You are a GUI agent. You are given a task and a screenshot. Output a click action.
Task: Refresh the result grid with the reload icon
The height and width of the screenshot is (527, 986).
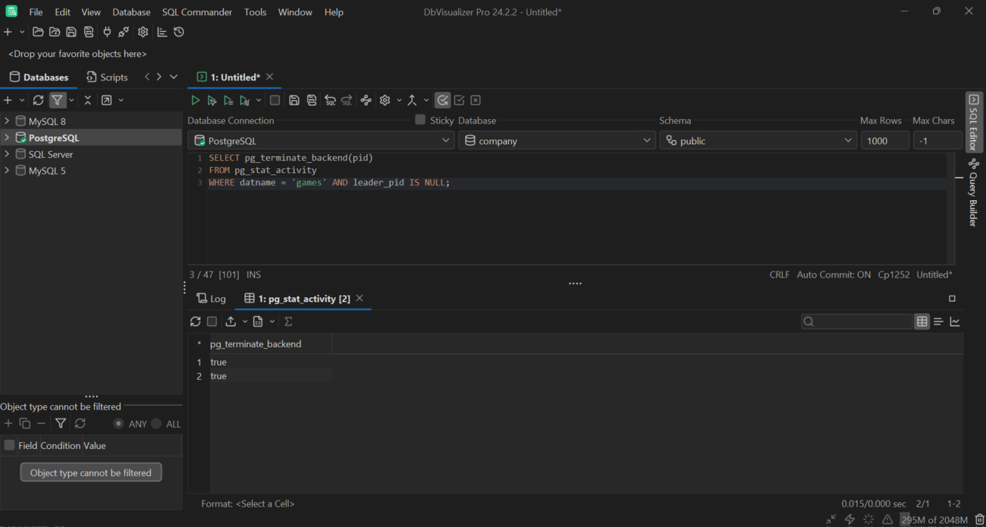pos(195,322)
